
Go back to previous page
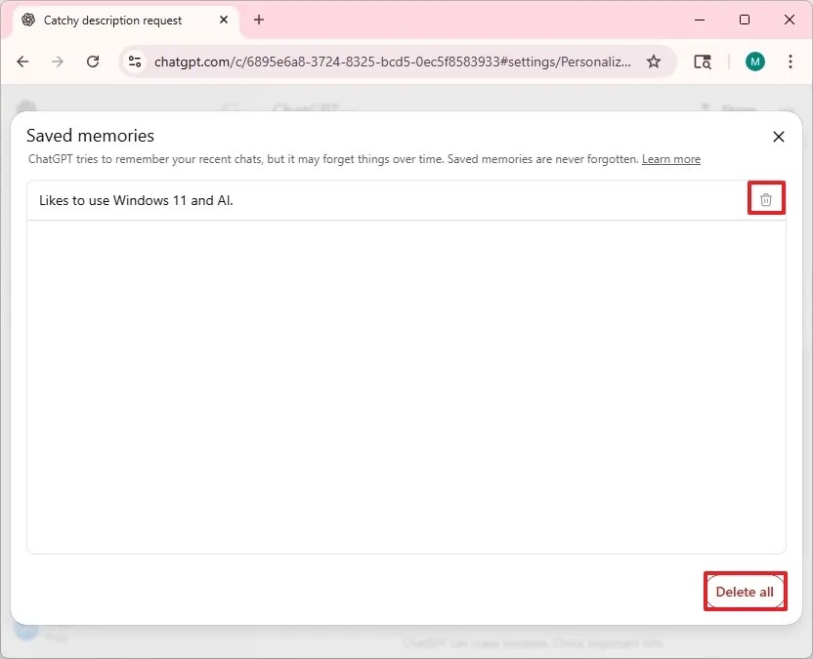pos(22,62)
